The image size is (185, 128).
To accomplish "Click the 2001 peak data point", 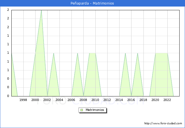I will pos(41,11).
